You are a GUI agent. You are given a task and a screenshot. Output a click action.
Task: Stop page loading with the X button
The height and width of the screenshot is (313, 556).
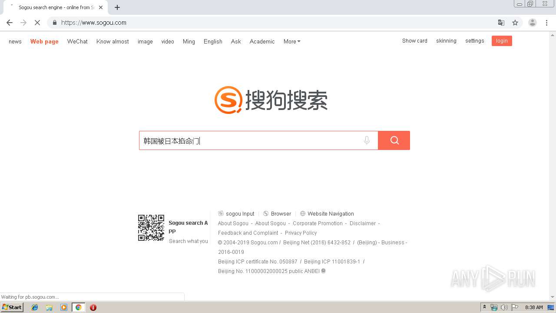[37, 23]
